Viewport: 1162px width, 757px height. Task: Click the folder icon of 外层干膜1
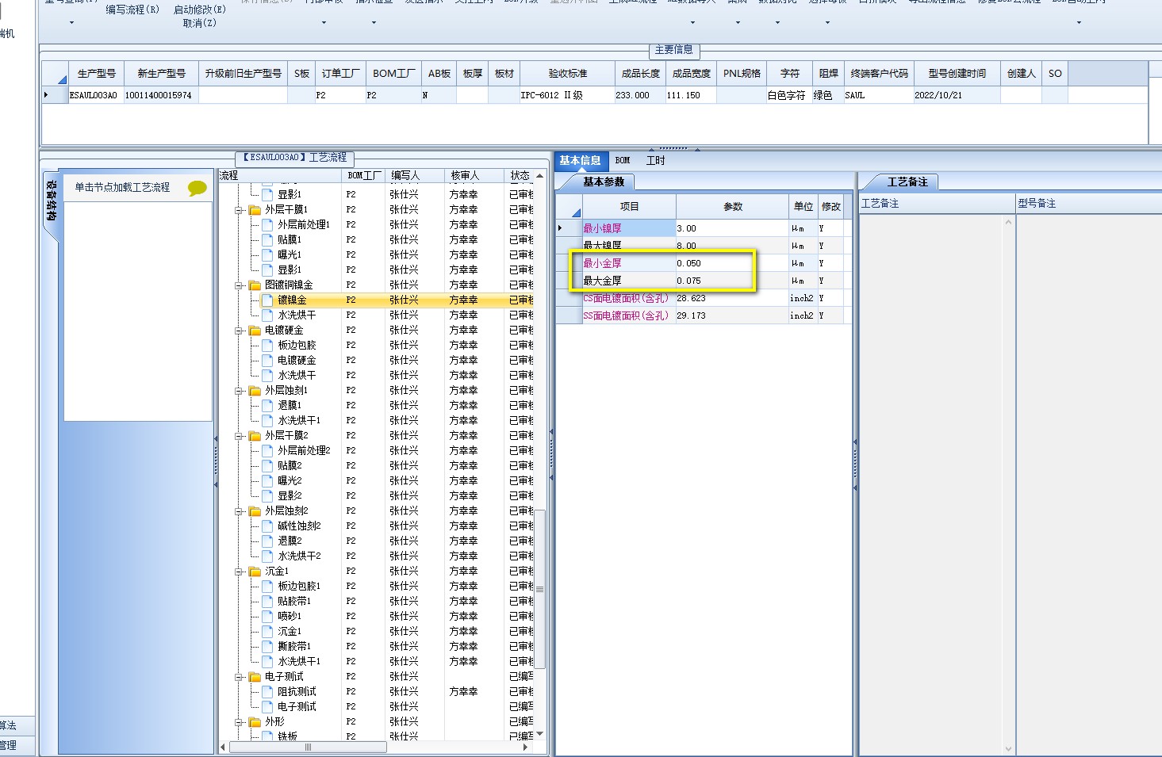pyautogui.click(x=255, y=210)
